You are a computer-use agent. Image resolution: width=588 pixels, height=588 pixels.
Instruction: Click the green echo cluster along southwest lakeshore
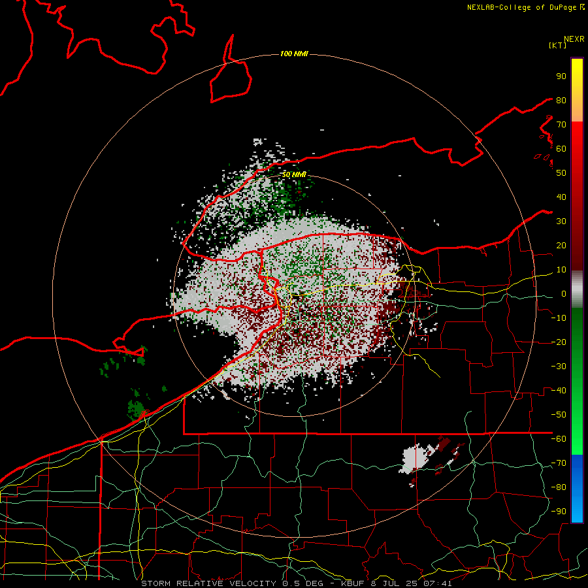click(136, 409)
